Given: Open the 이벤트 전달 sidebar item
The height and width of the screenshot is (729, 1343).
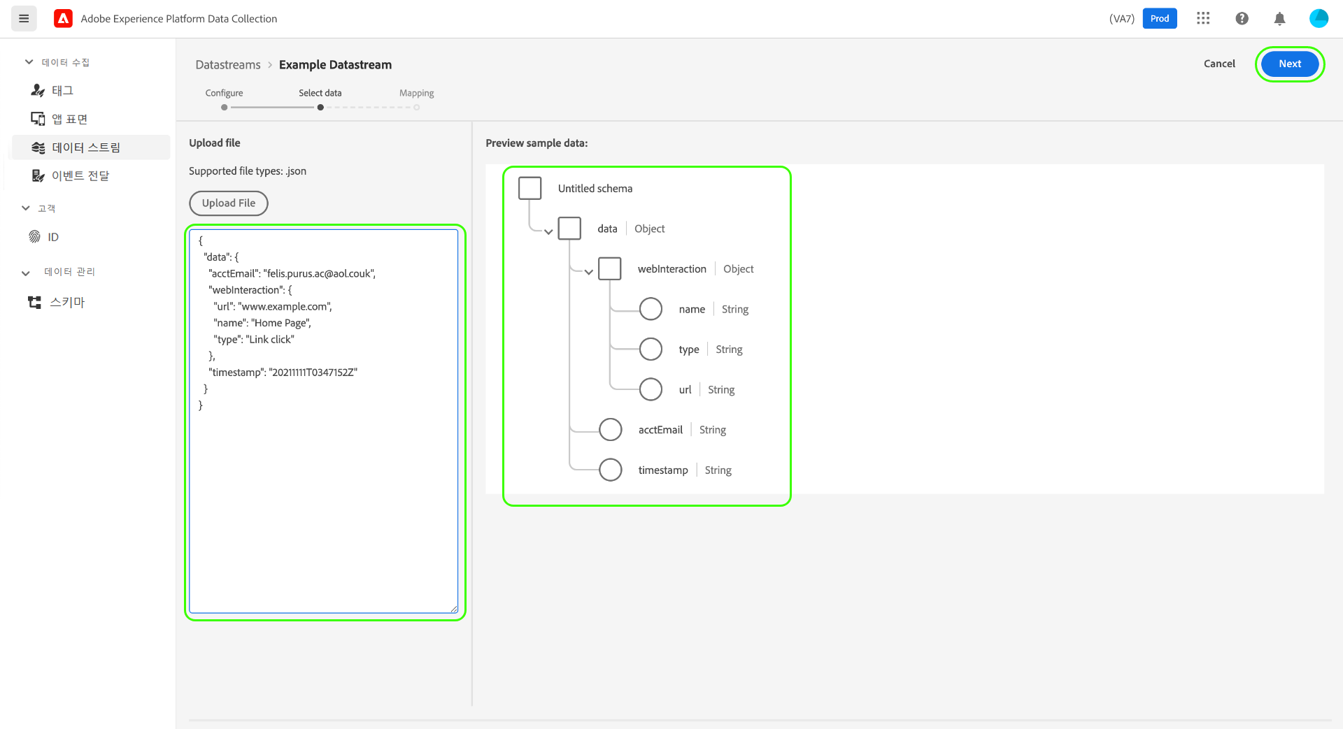Looking at the screenshot, I should tap(80, 175).
